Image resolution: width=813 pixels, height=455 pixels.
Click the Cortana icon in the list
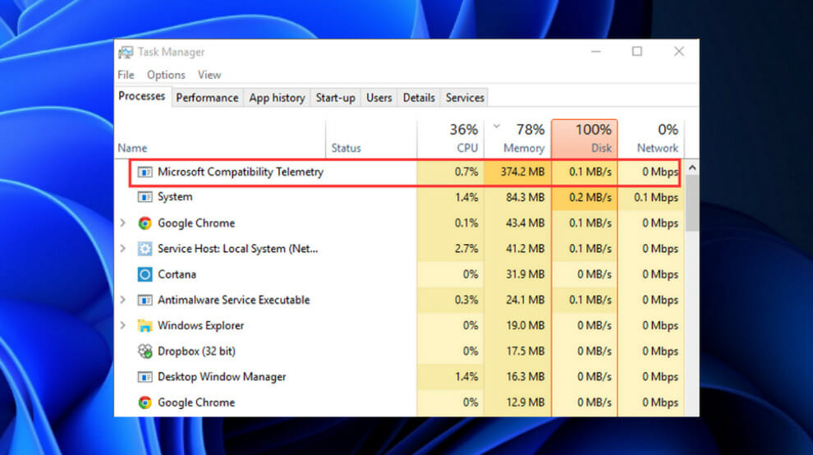(145, 274)
